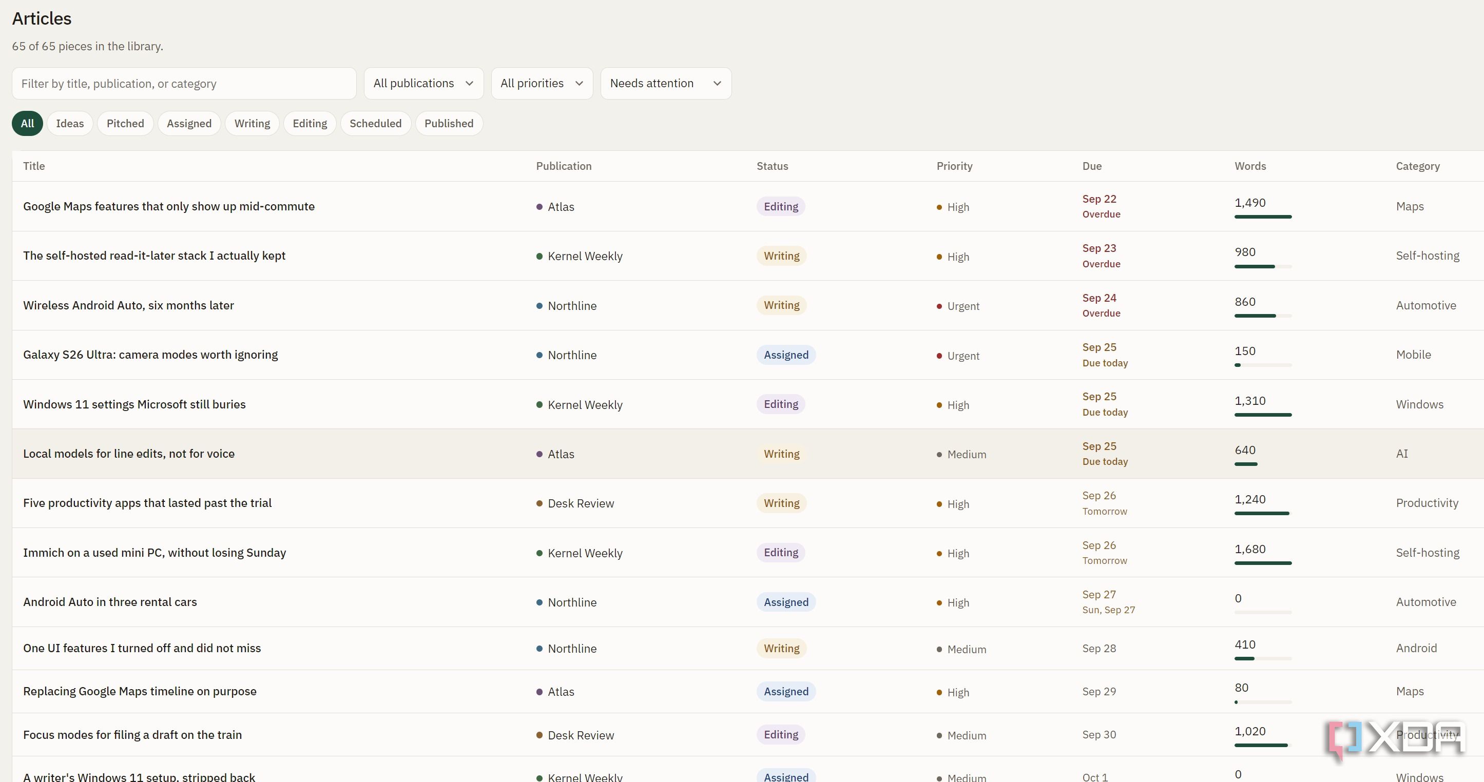1484x782 pixels.
Task: Click Maps category on Google Maps features row
Action: click(1409, 206)
